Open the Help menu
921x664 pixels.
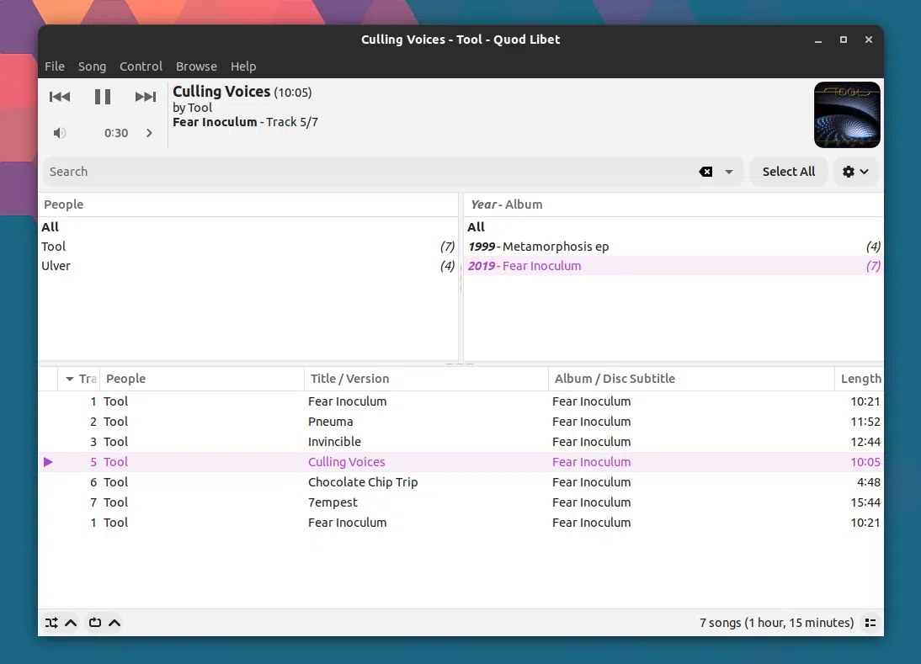tap(243, 66)
